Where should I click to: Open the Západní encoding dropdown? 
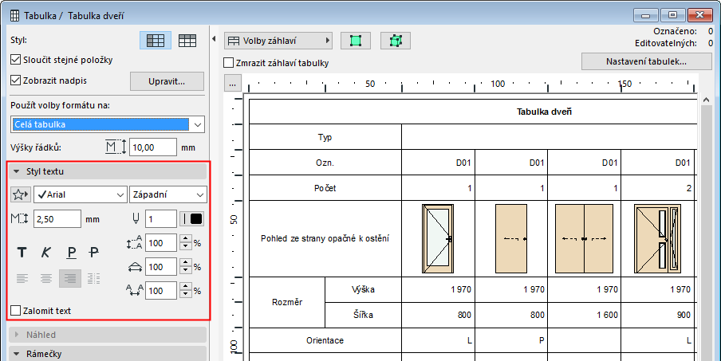(167, 194)
